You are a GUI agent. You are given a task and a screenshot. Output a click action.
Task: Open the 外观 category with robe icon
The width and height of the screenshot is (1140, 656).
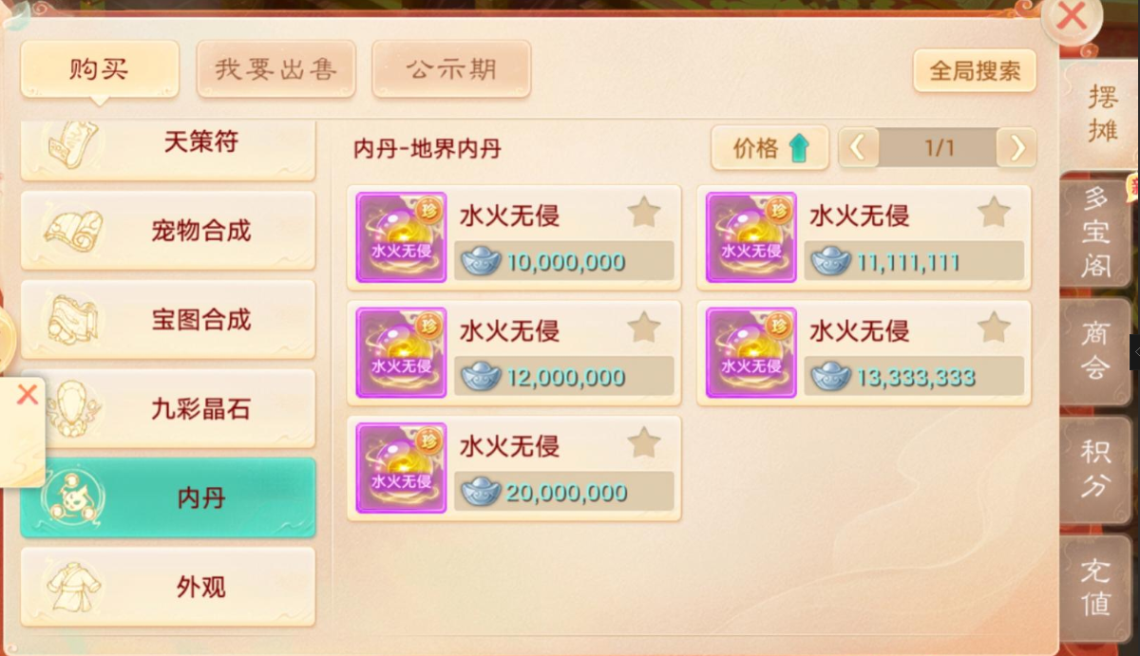click(x=168, y=587)
